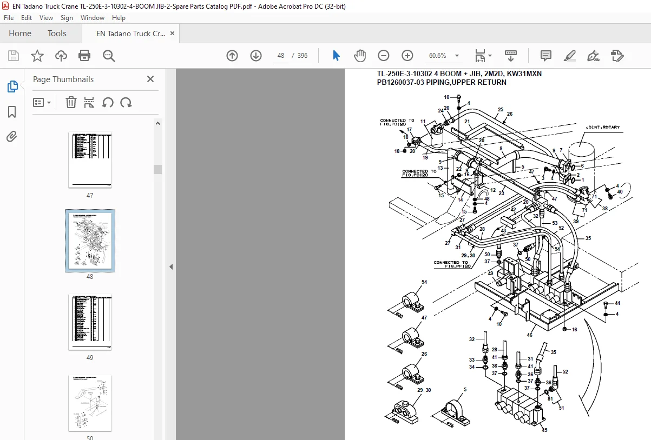
Task: Go to the previous page
Action: [232, 56]
